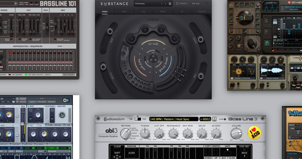Toggle the AMP section on in Massive
The image size is (302, 159).
28,106
